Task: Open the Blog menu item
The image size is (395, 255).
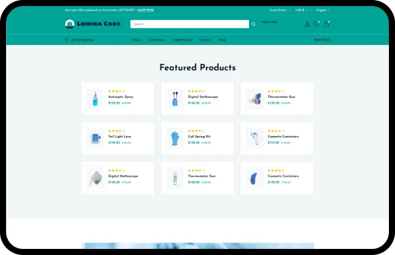Action: coord(222,39)
